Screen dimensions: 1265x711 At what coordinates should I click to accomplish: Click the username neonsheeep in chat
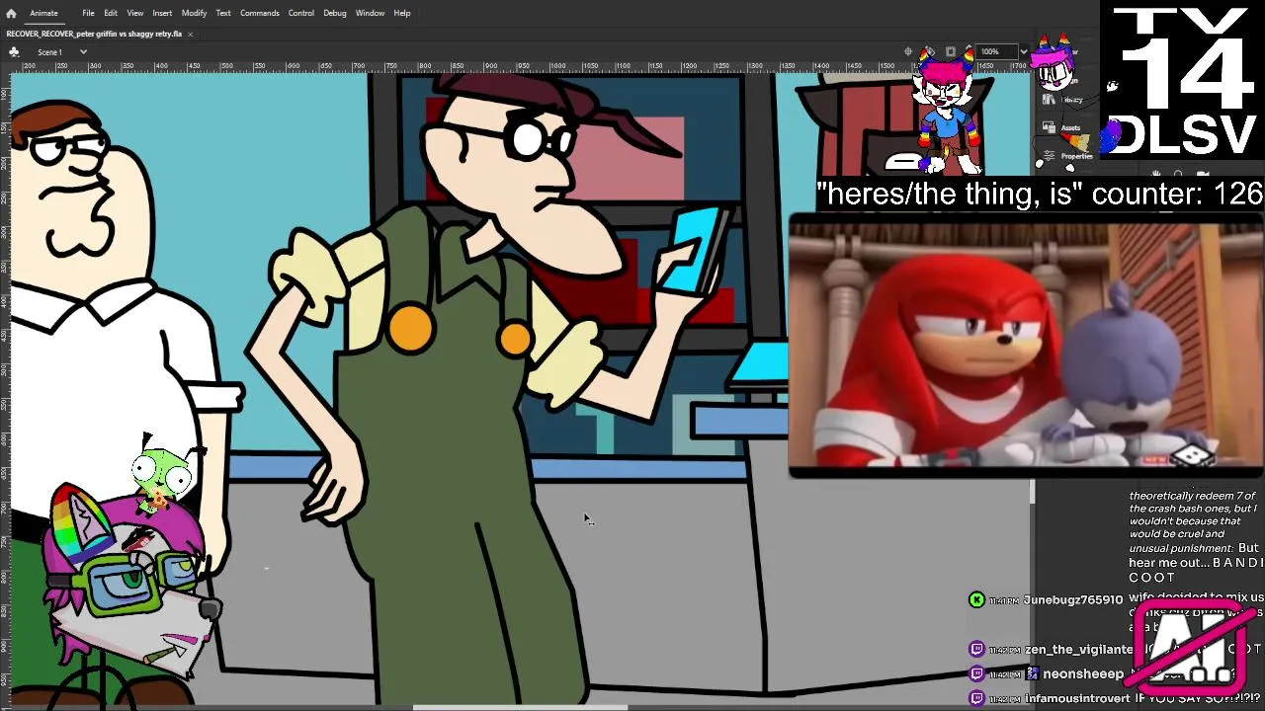1083,673
